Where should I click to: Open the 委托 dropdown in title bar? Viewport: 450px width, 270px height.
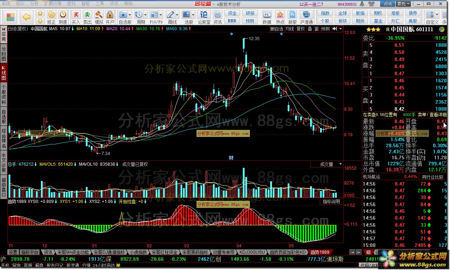coord(403,4)
